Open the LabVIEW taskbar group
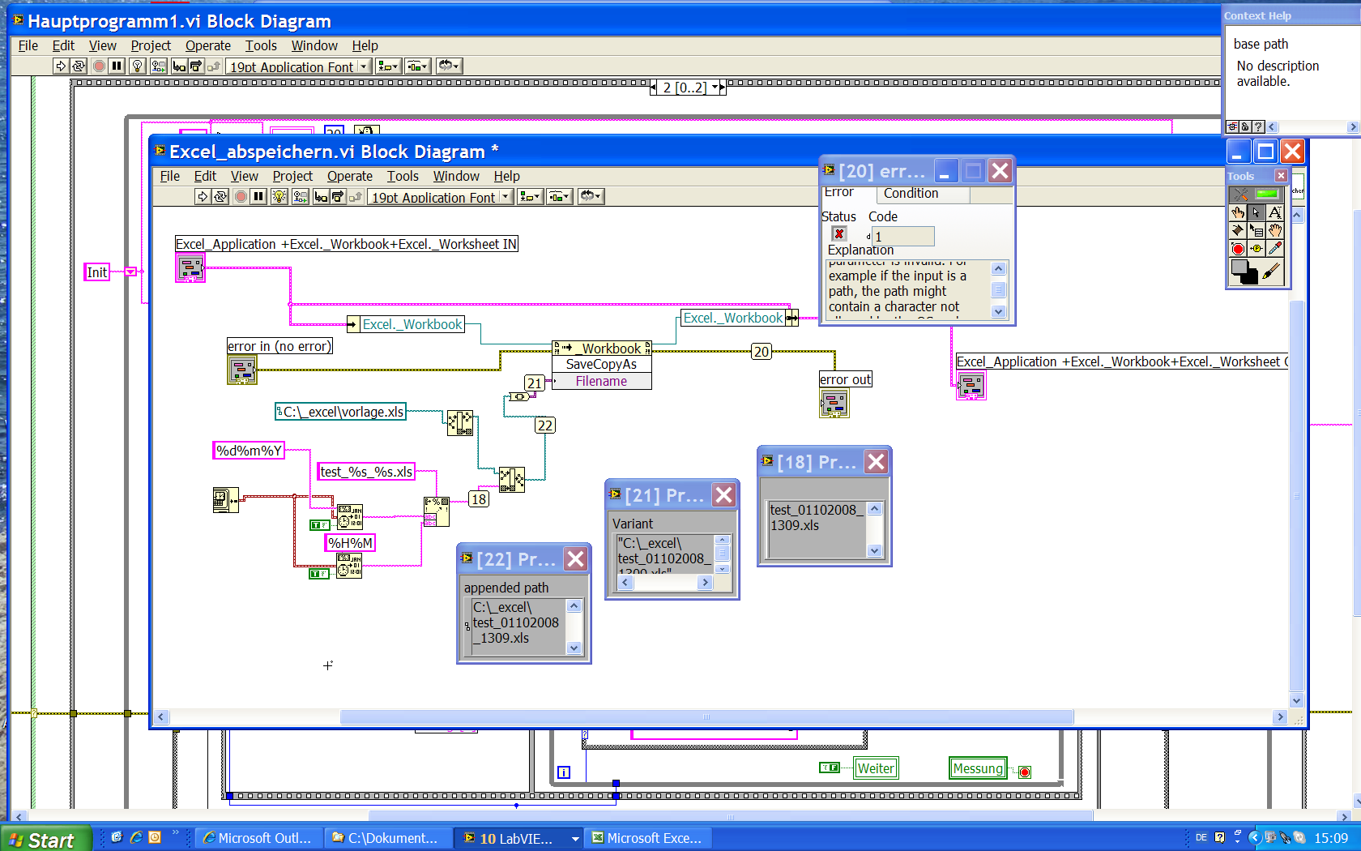This screenshot has height=851, width=1361. coord(520,838)
